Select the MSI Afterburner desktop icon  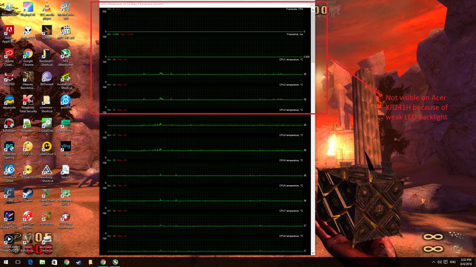coord(66,57)
